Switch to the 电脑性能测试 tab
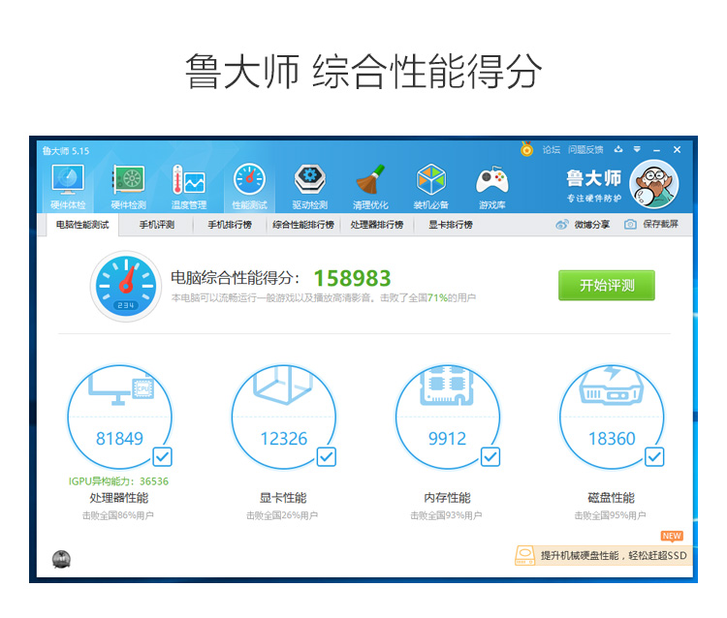 pos(82,225)
